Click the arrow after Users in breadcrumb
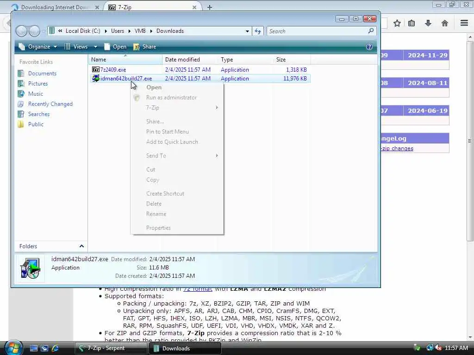The width and height of the screenshot is (474, 355). click(x=130, y=31)
